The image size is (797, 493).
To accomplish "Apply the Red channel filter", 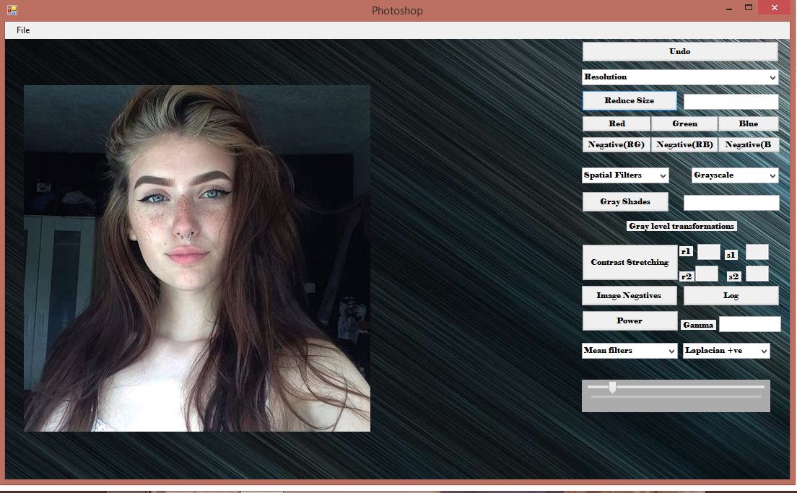I will click(x=617, y=123).
